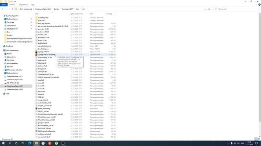Select the Galaxy64.dll file

[x=42, y=72]
